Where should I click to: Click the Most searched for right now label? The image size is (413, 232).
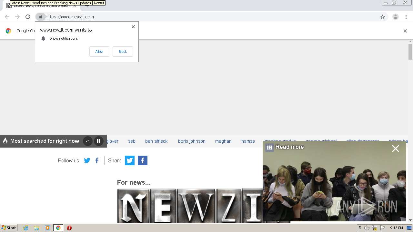point(45,141)
